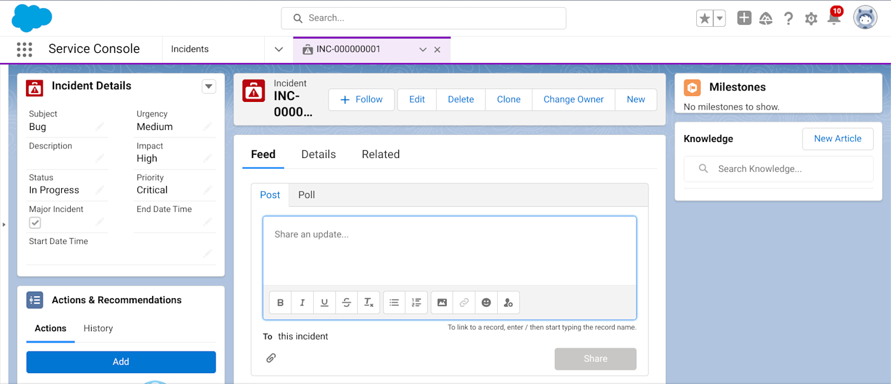This screenshot has height=384, width=891.
Task: Edit the Urgency field pencil icon
Action: point(207,127)
